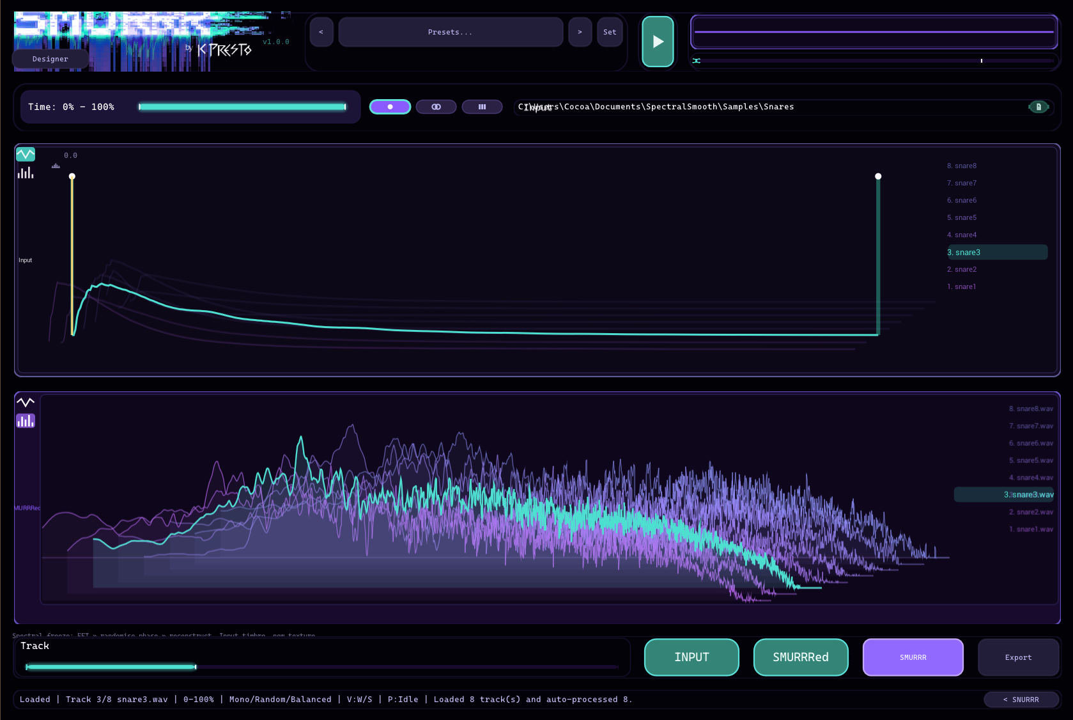
Task: Click the samples folder path field
Action: (770, 107)
